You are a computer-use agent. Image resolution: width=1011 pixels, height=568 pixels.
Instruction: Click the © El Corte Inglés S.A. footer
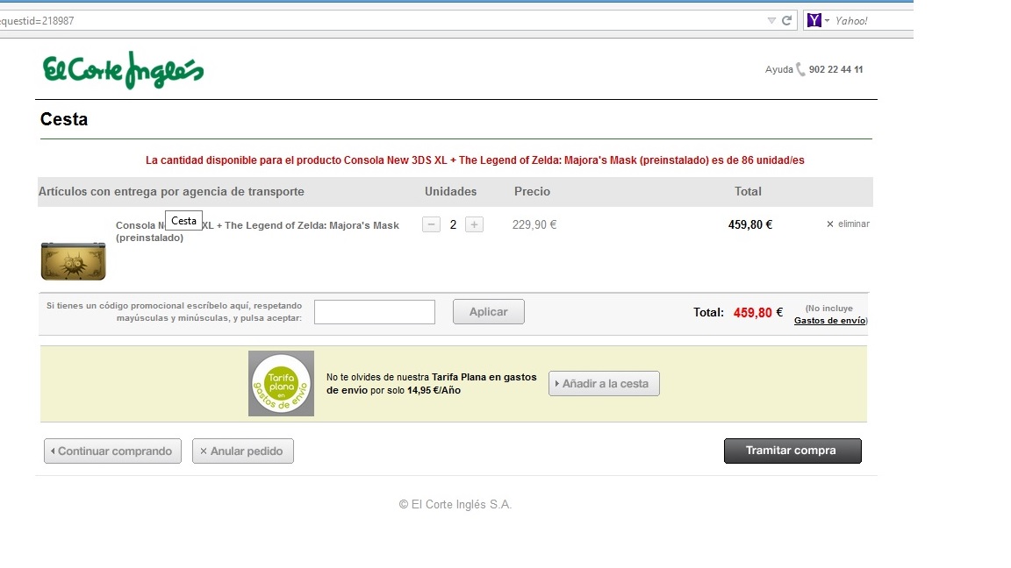pos(455,504)
